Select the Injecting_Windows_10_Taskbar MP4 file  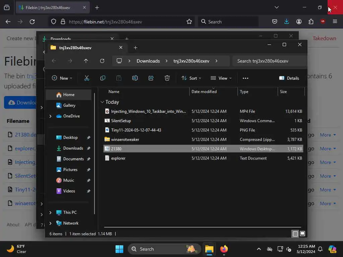pyautogui.click(x=203, y=111)
